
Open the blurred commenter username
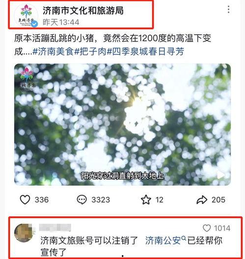[x=55, y=228]
